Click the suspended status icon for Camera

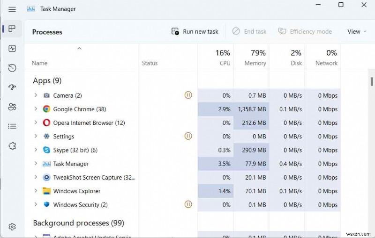pos(188,95)
